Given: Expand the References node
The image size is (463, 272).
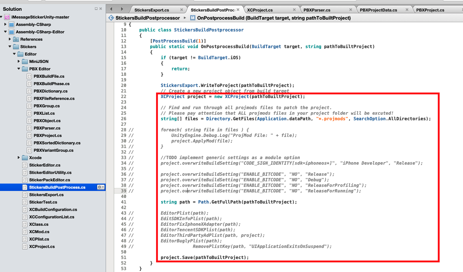Looking at the screenshot, I should point(10,39).
